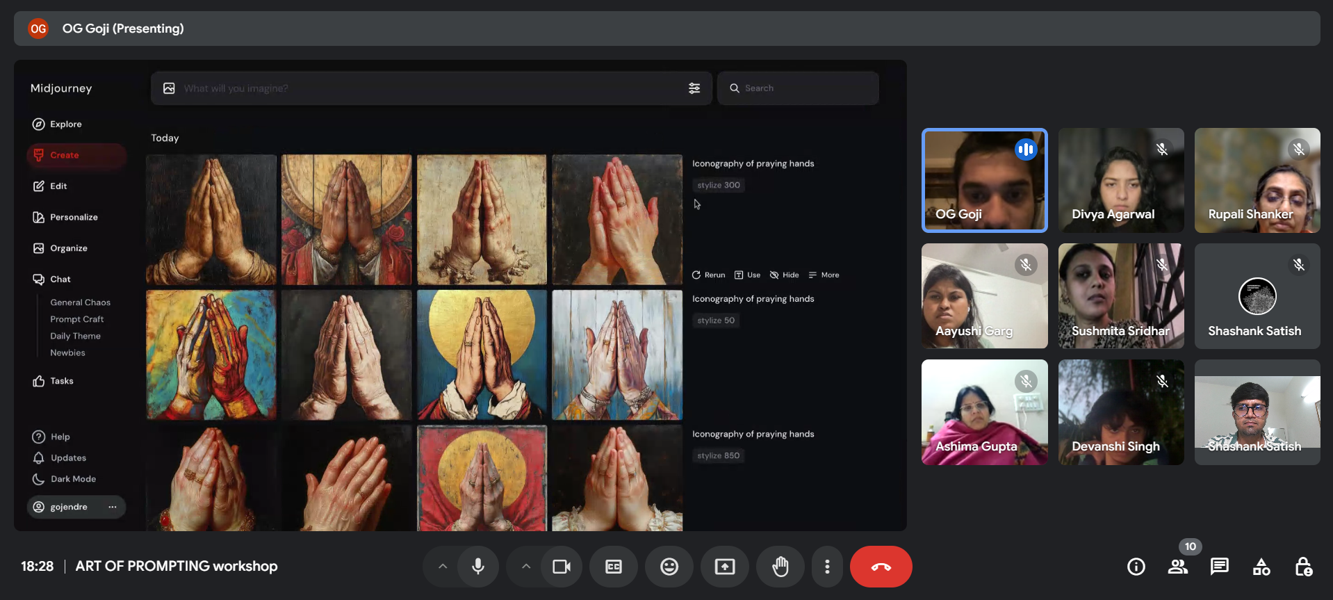Raise hand in the meeting
This screenshot has height=600, width=1333.
click(x=780, y=567)
